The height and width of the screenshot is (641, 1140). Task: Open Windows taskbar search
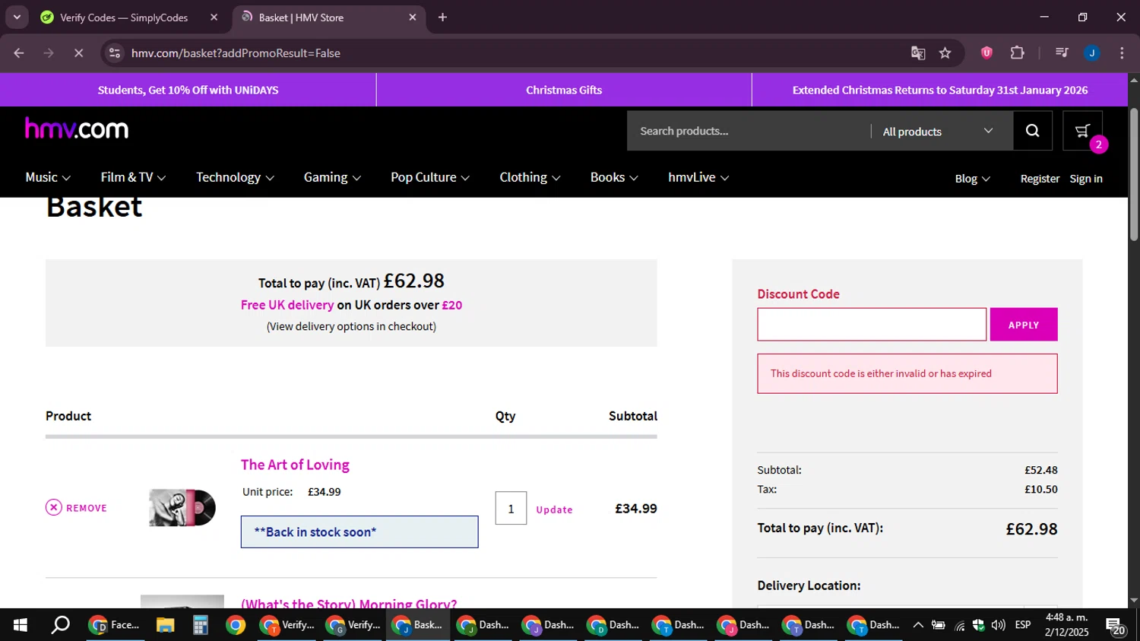[x=60, y=625]
